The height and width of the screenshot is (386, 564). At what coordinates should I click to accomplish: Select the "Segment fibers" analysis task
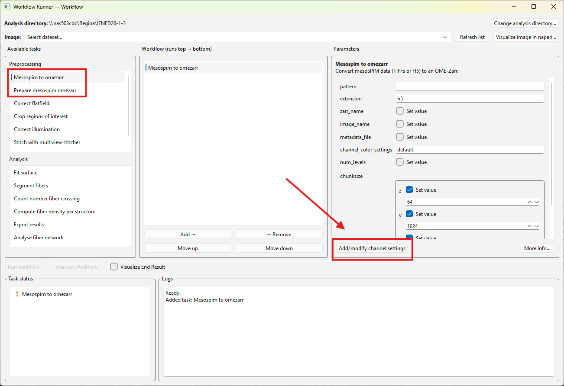(x=31, y=185)
